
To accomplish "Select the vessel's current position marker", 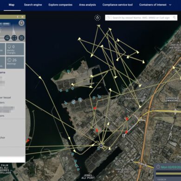I will point(101,145).
